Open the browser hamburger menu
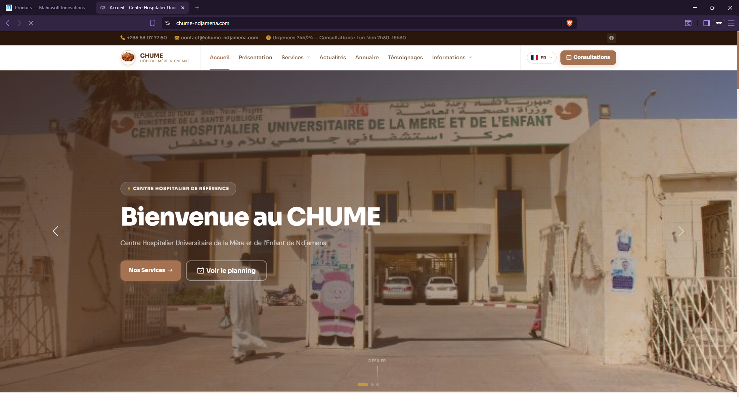Screen dimensions: 739x397 (x=731, y=23)
